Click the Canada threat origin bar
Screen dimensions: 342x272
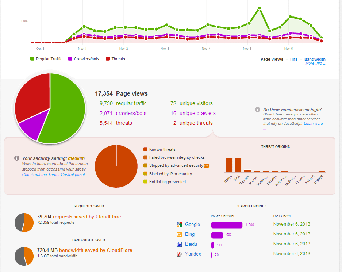click(x=247, y=171)
